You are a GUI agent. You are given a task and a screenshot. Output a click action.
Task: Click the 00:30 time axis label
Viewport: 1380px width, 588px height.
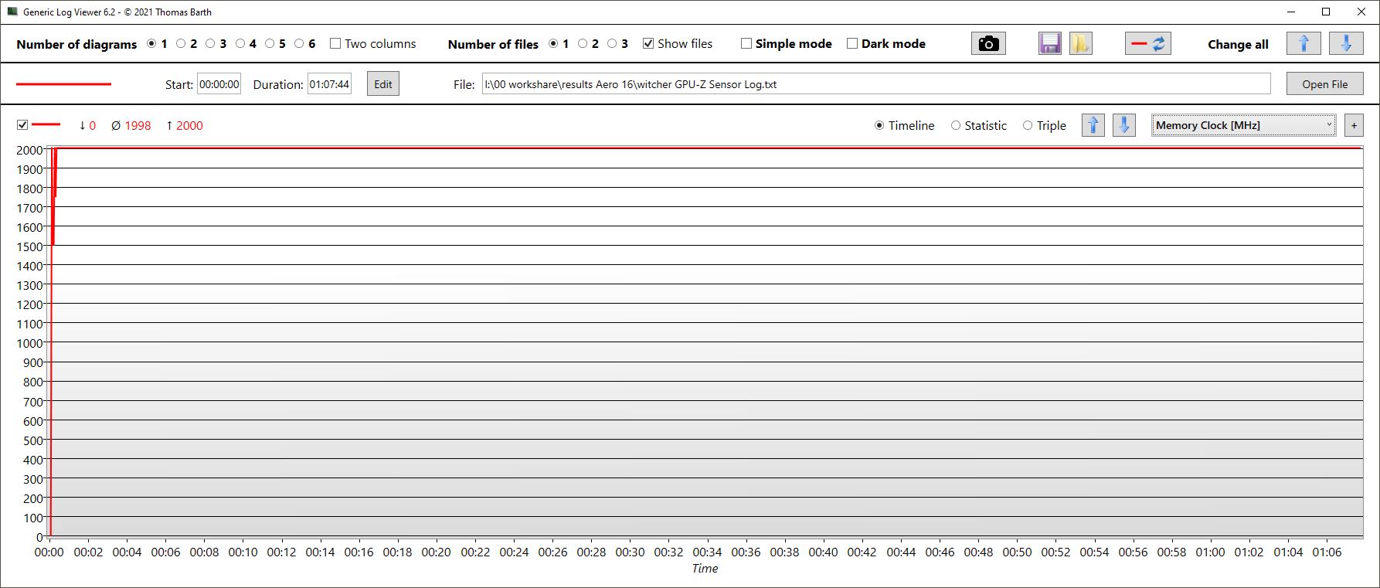pos(630,552)
